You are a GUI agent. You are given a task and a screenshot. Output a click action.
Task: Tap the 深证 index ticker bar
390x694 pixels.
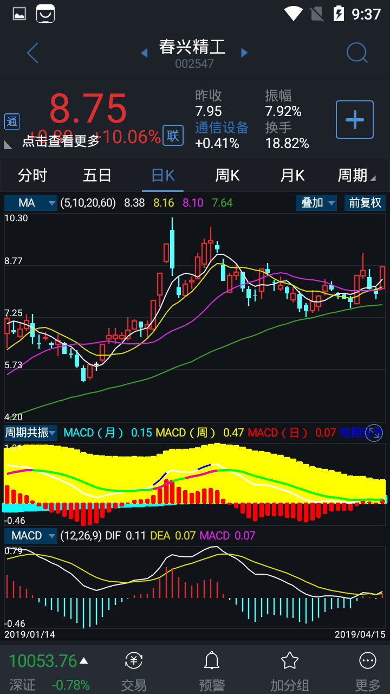tap(49, 671)
